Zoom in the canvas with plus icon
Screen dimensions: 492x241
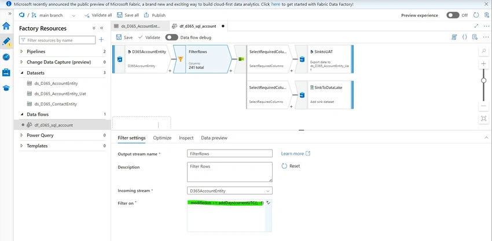click(483, 64)
